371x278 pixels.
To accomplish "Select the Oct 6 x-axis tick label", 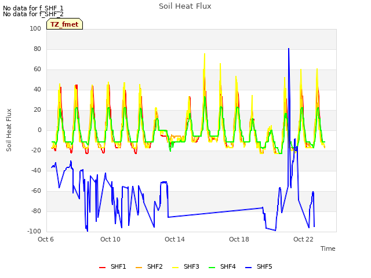I will click(46, 239).
